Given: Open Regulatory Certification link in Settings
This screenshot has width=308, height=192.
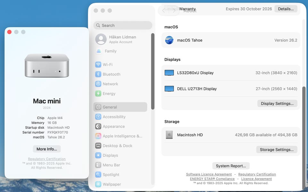Looking at the screenshot, I should 257,174.
